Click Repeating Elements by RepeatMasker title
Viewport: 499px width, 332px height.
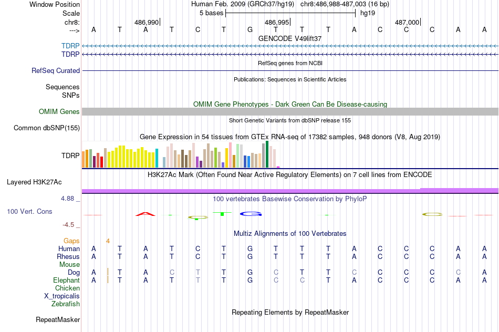tap(290, 312)
